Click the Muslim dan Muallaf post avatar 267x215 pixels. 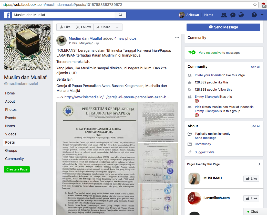click(61, 41)
